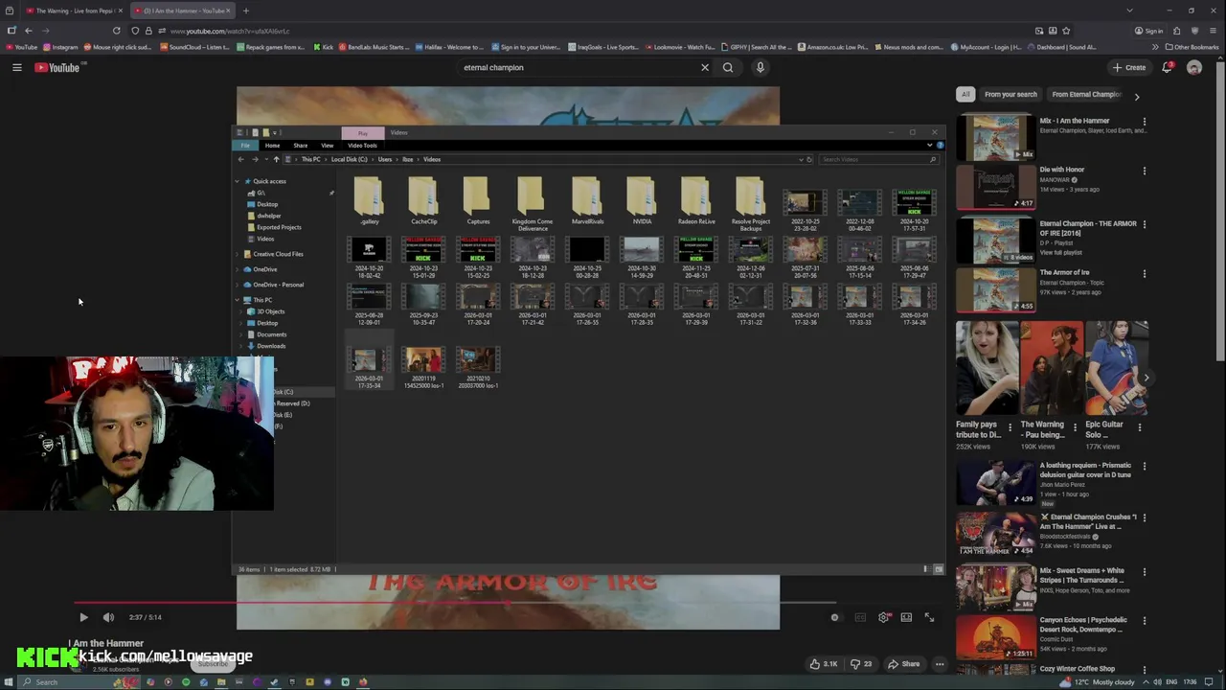Open options for The Armor of Ire video
Image resolution: width=1226 pixels, height=690 pixels.
[x=1144, y=274]
